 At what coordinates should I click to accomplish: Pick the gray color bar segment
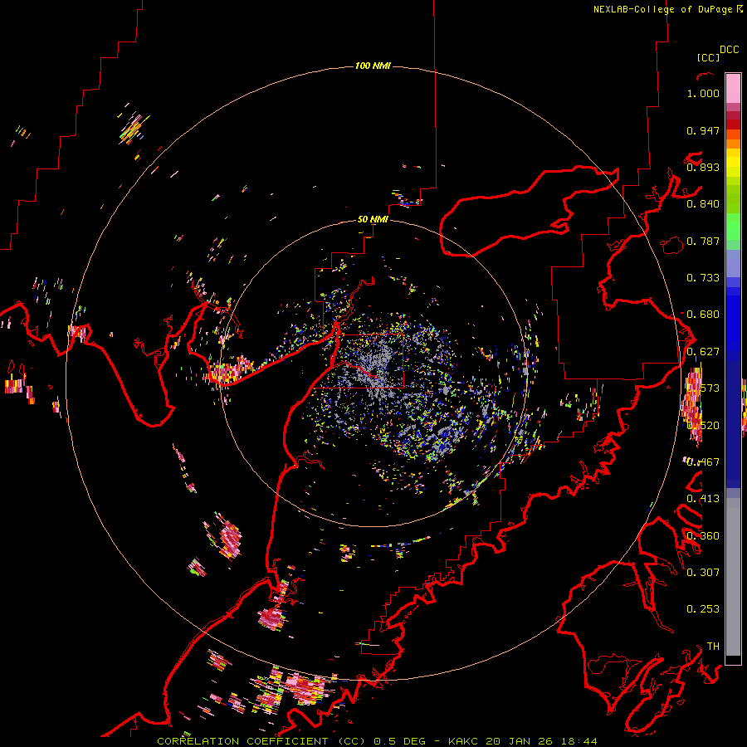(733, 577)
